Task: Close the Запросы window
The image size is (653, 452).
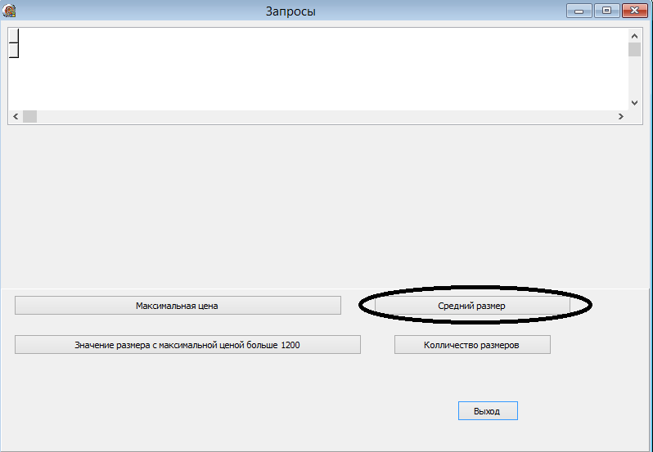Action: pyautogui.click(x=635, y=11)
